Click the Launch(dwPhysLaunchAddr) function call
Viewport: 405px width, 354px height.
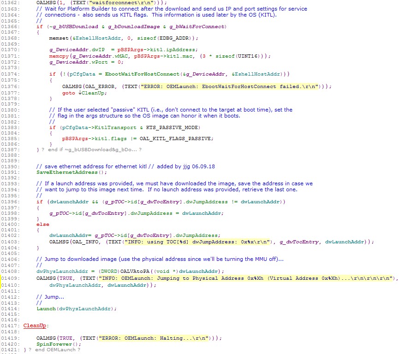(77, 308)
